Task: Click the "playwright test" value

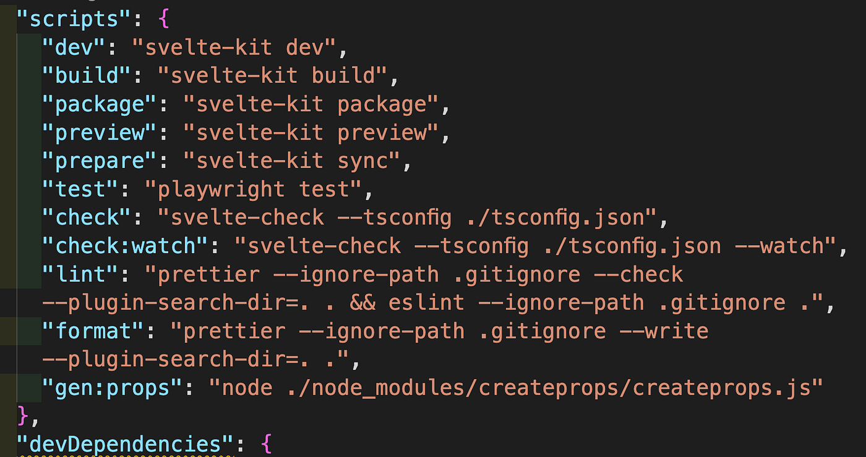Action: [254, 190]
